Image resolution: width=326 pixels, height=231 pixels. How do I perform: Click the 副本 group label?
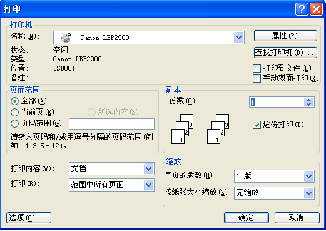tap(173, 90)
